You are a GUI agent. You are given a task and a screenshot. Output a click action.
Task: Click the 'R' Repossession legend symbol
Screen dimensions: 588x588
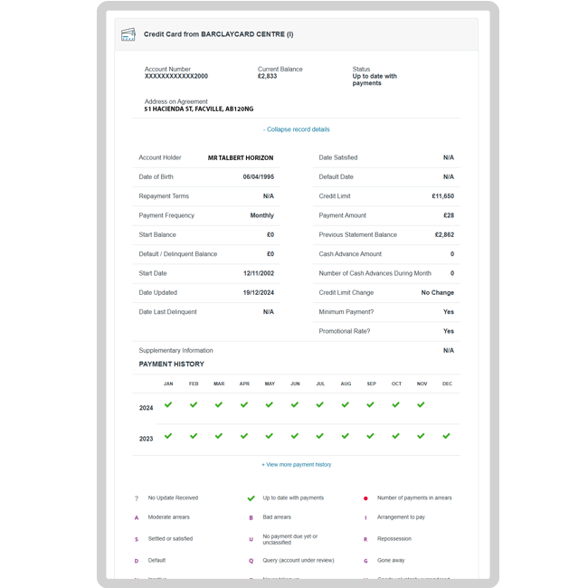[x=365, y=539]
